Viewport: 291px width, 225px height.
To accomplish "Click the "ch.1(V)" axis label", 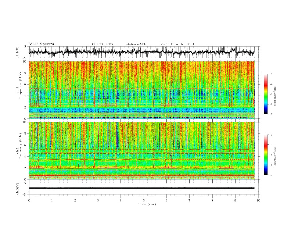I will [18, 52].
